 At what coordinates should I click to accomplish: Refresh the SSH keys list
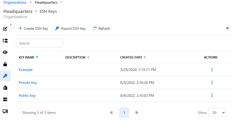[102, 28]
